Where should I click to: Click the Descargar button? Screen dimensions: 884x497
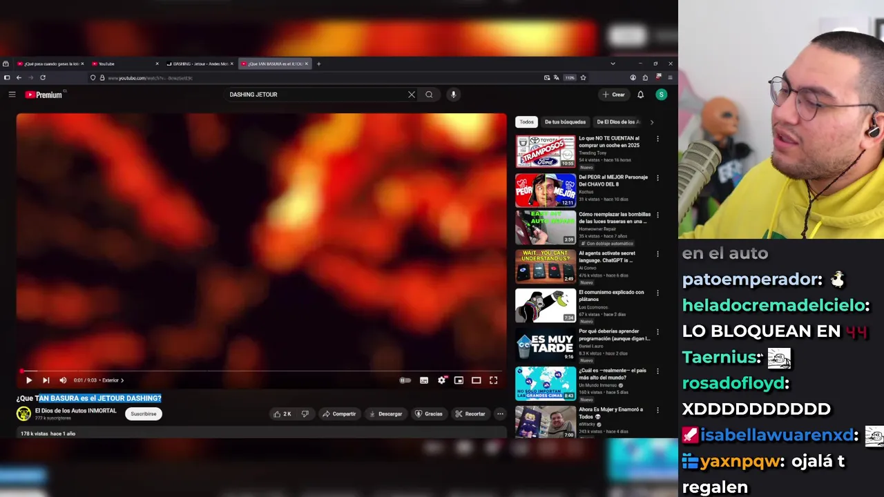385,414
